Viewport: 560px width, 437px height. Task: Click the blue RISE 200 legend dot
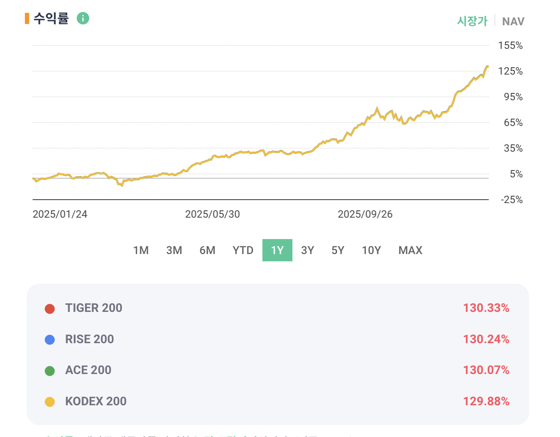tap(50, 340)
